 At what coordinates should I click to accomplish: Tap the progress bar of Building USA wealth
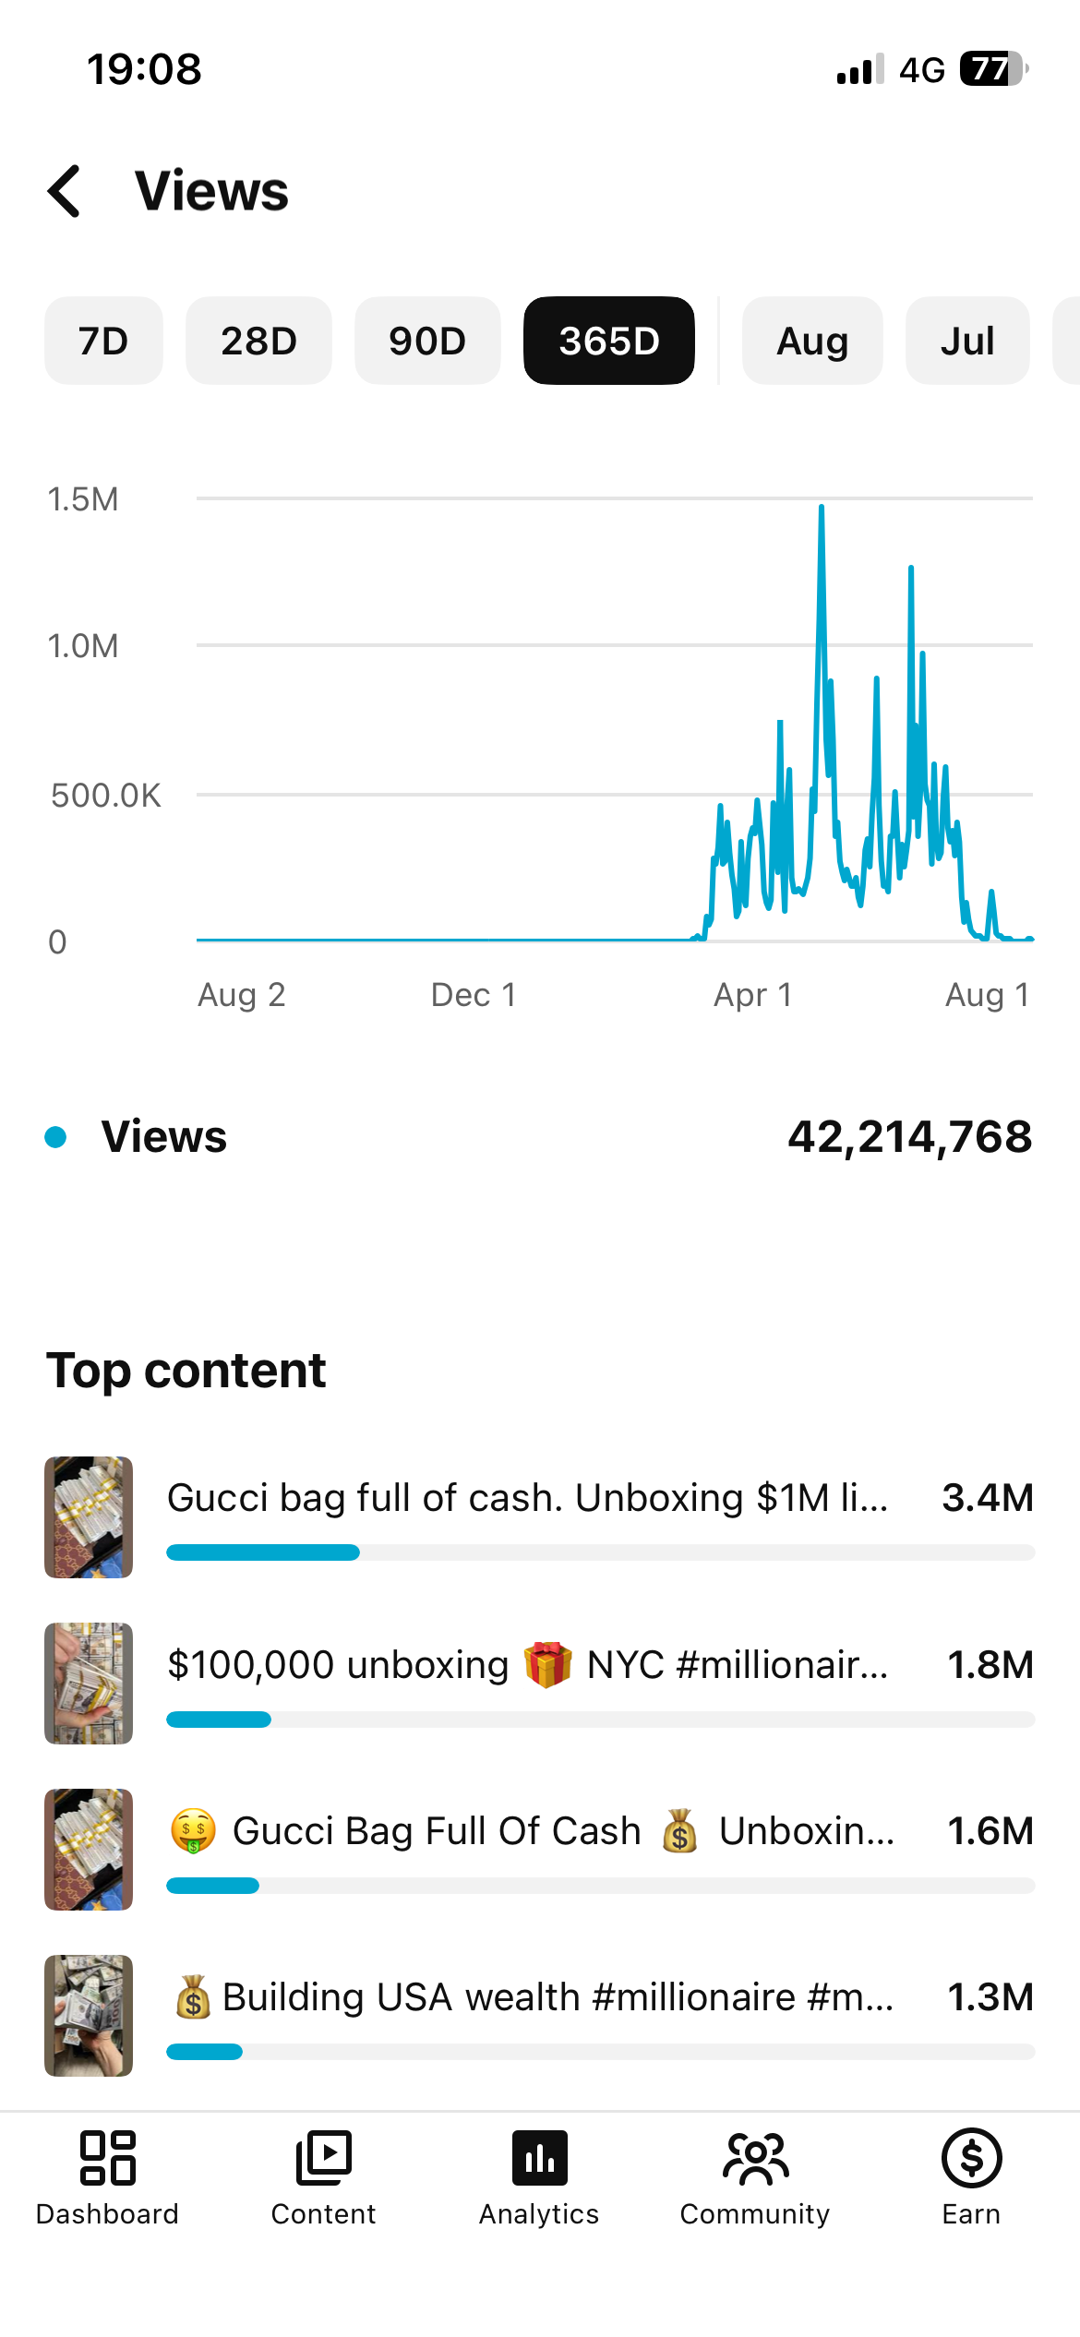pos(600,2052)
